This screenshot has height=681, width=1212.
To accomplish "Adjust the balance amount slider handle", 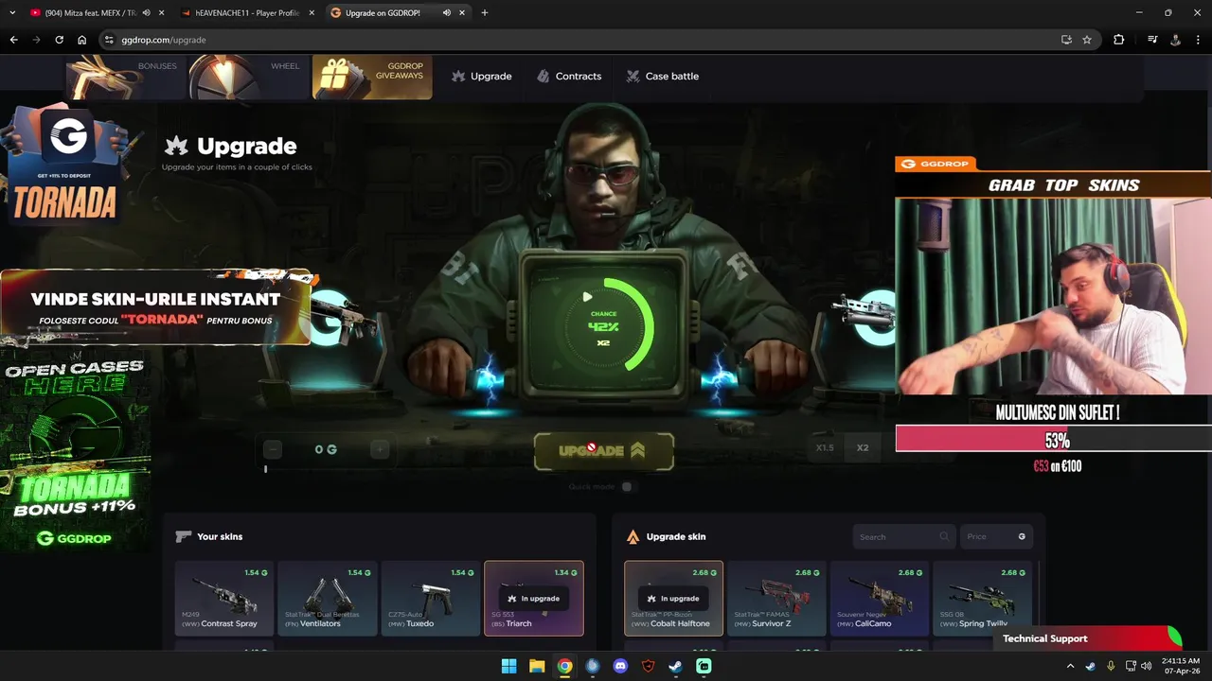I will click(x=266, y=468).
